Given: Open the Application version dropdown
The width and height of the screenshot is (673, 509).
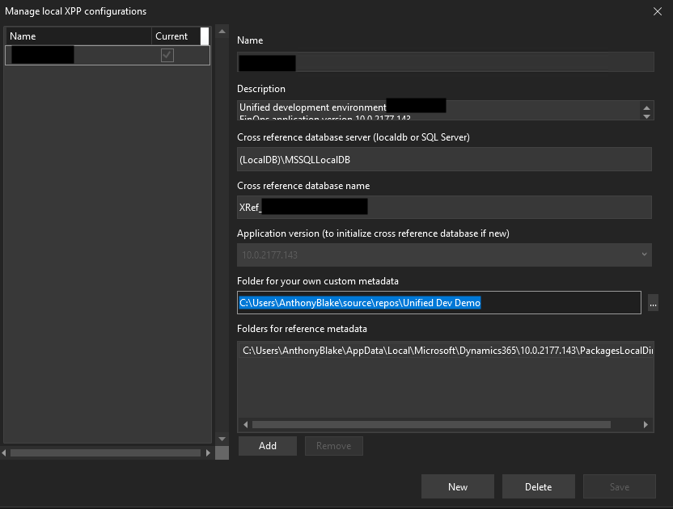Looking at the screenshot, I should (444, 254).
